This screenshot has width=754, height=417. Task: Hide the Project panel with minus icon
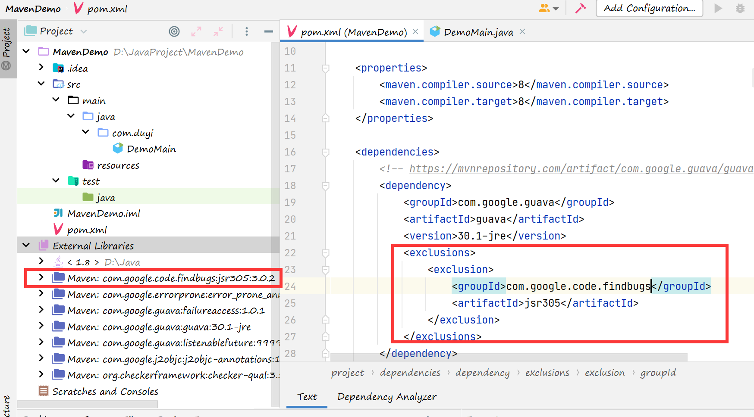tap(269, 31)
